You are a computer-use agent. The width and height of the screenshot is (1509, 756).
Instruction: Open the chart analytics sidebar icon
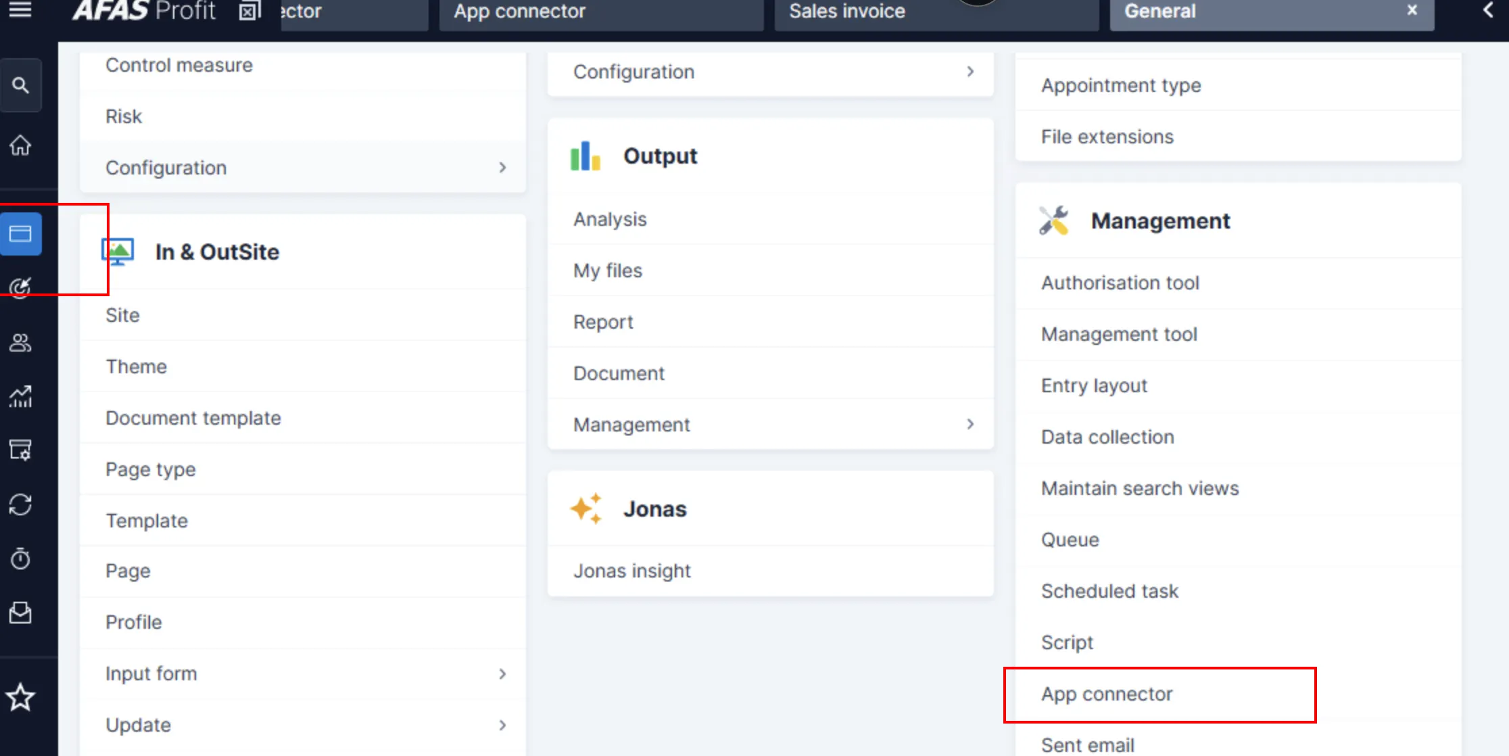(20, 397)
